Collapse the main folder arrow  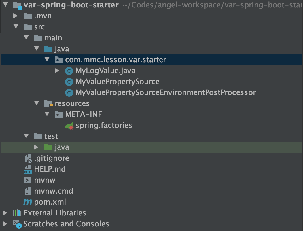tap(26, 37)
